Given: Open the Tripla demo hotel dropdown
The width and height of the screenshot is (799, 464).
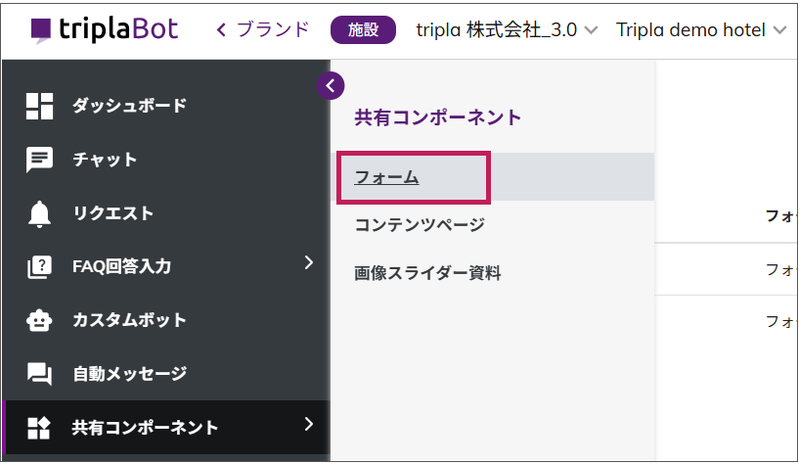Looking at the screenshot, I should tap(700, 30).
